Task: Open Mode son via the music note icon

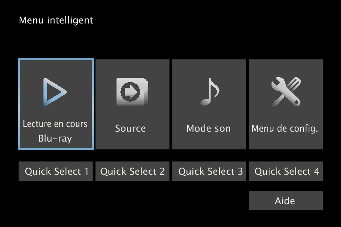Action: 209,91
